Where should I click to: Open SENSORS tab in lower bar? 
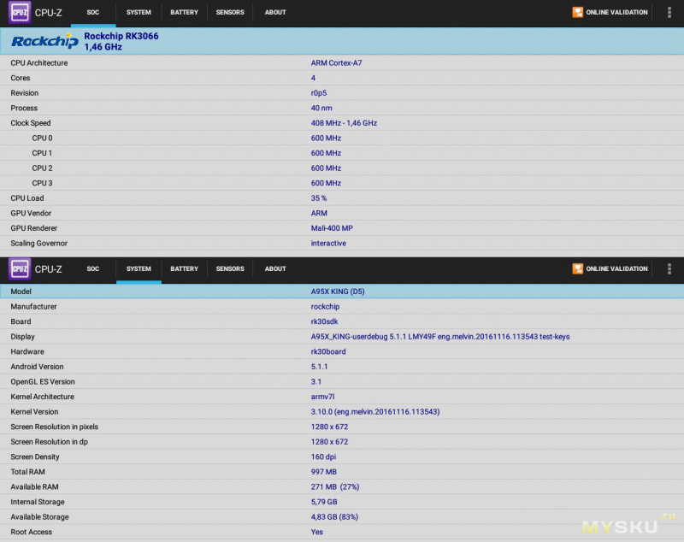coord(230,268)
